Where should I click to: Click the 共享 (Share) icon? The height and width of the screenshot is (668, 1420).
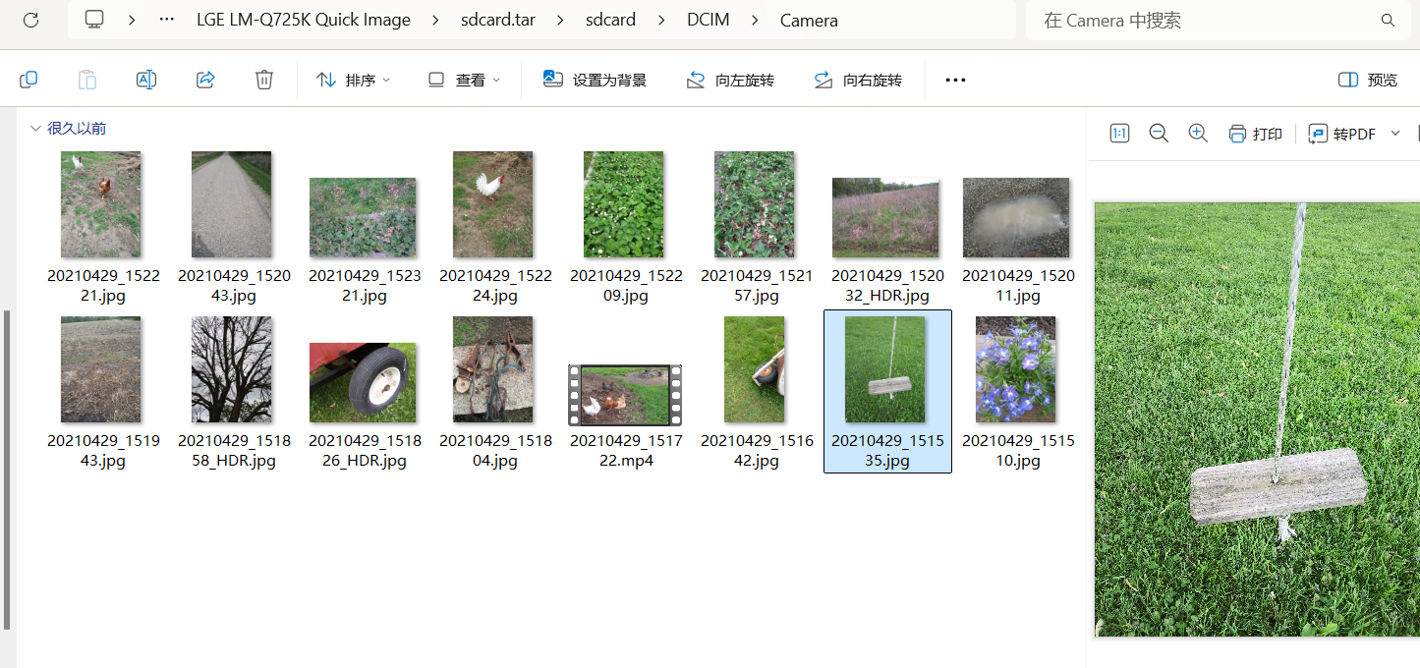point(205,79)
